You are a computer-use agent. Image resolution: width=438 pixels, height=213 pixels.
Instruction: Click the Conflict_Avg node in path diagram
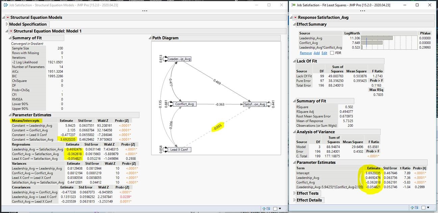[185, 104]
